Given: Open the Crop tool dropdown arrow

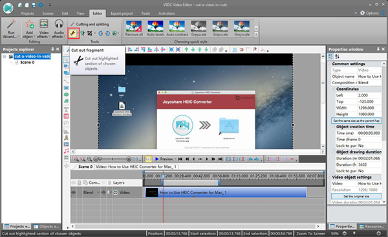Looking at the screenshot, I should (95, 33).
